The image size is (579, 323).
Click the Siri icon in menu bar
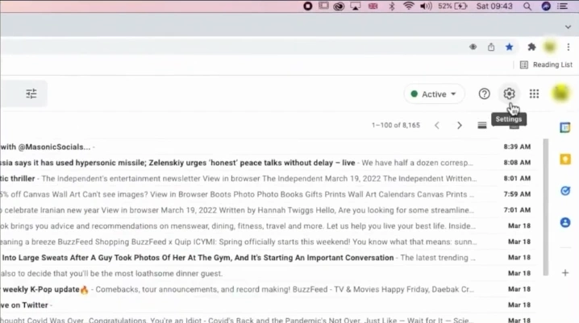coord(546,6)
